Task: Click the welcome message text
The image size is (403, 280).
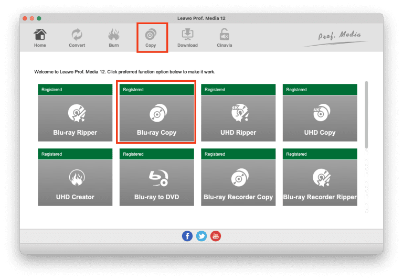Action: coord(125,72)
